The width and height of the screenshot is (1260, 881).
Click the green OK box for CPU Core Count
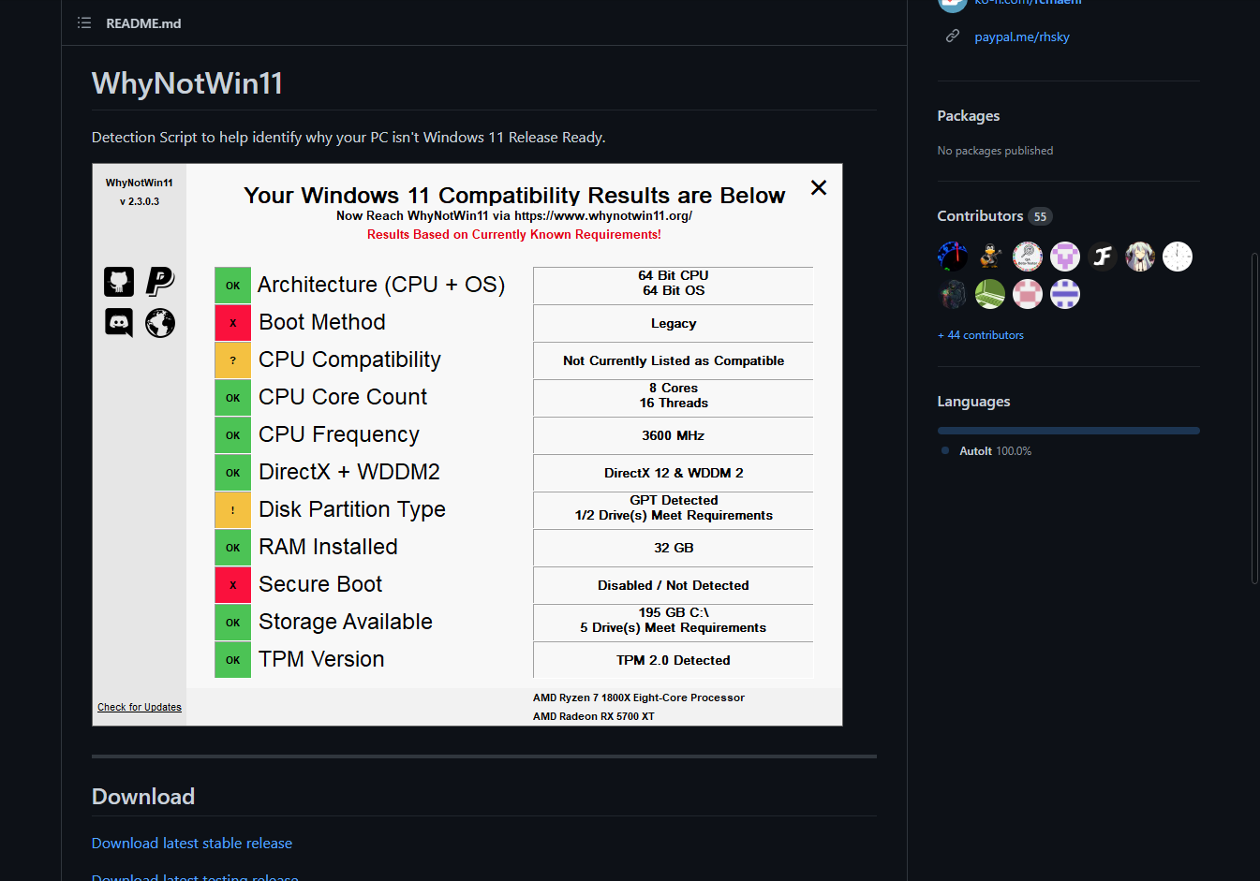pyautogui.click(x=233, y=398)
